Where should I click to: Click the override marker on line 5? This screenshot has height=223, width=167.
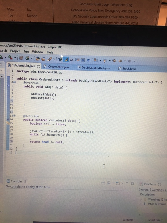8,86
